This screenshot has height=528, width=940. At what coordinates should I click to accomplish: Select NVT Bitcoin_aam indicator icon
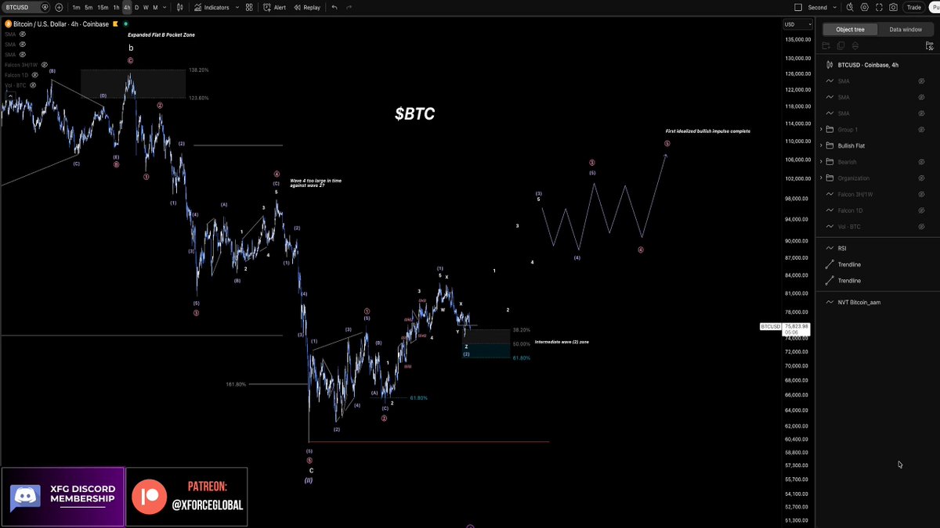tap(830, 302)
